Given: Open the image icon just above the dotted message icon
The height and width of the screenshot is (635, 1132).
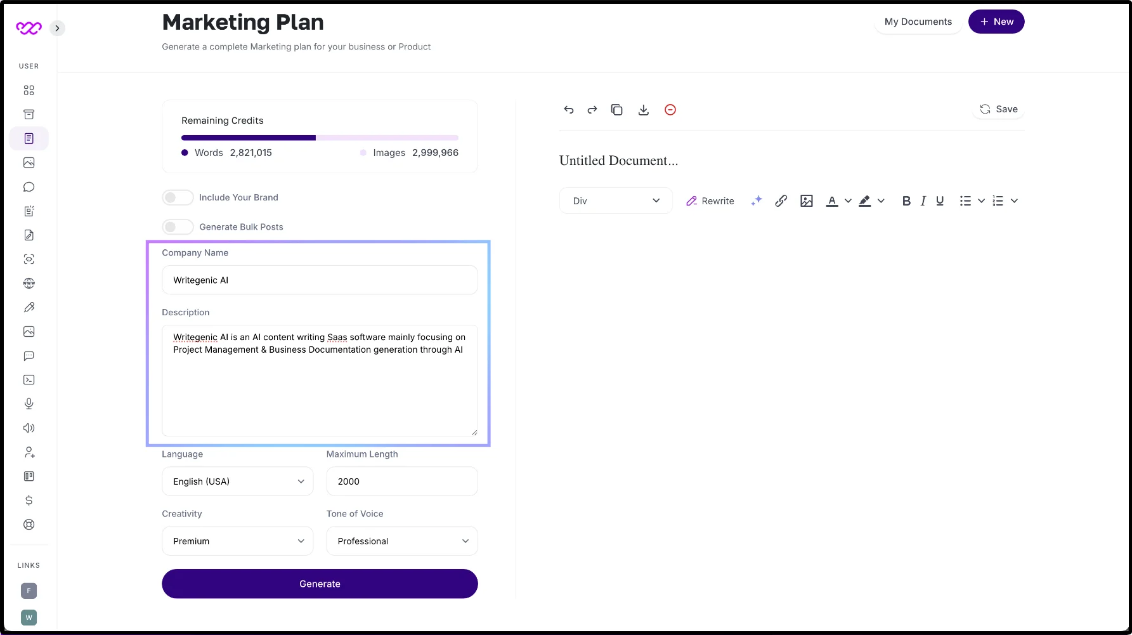Looking at the screenshot, I should (29, 331).
